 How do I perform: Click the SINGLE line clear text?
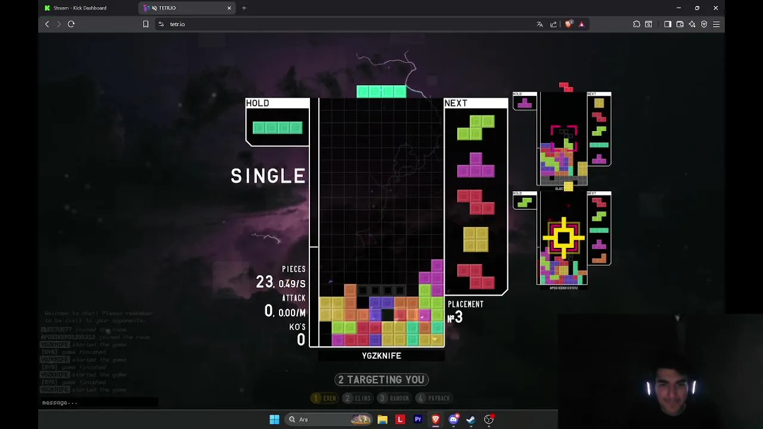coord(268,176)
